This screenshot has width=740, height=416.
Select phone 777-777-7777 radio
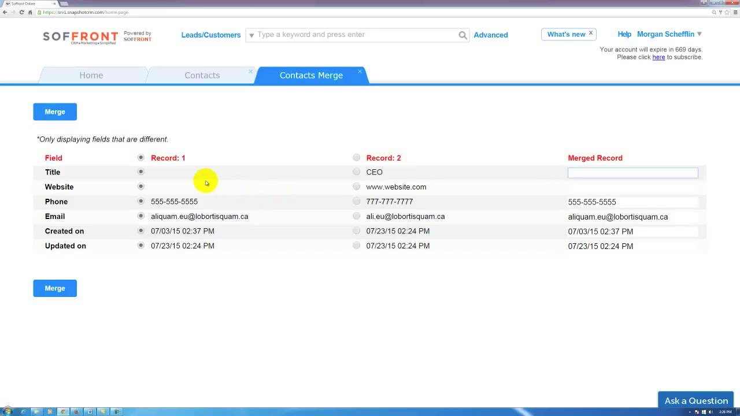click(356, 201)
